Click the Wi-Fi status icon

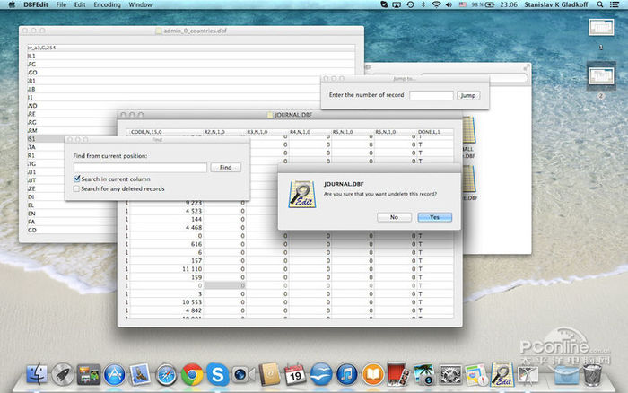tap(436, 4)
